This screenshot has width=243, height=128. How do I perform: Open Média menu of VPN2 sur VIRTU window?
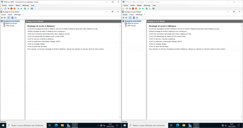[18, 5]
